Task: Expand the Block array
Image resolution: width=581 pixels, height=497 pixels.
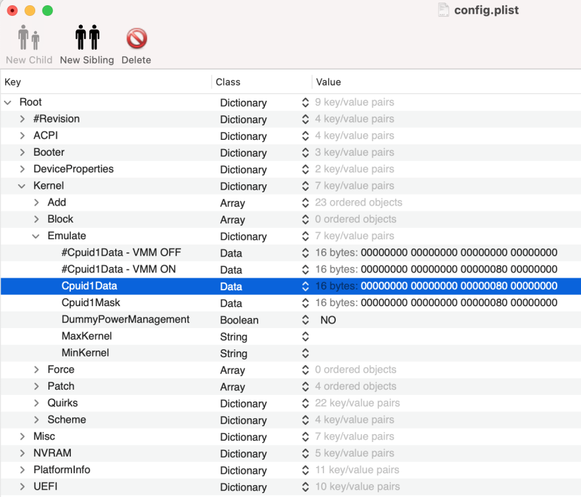Action: [x=36, y=219]
